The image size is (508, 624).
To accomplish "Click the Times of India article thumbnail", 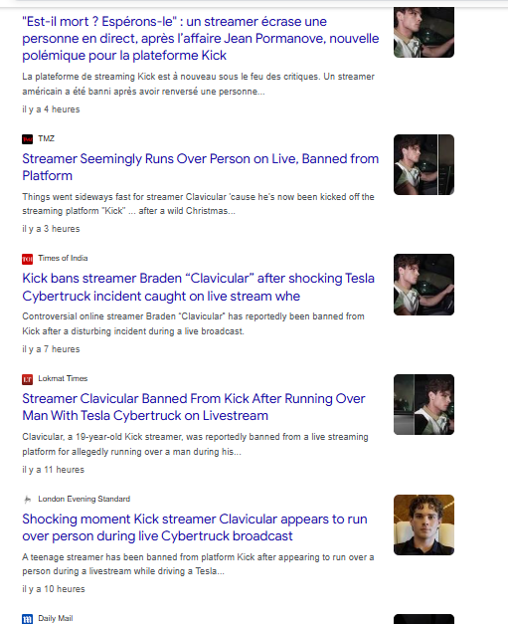I will 423,285.
